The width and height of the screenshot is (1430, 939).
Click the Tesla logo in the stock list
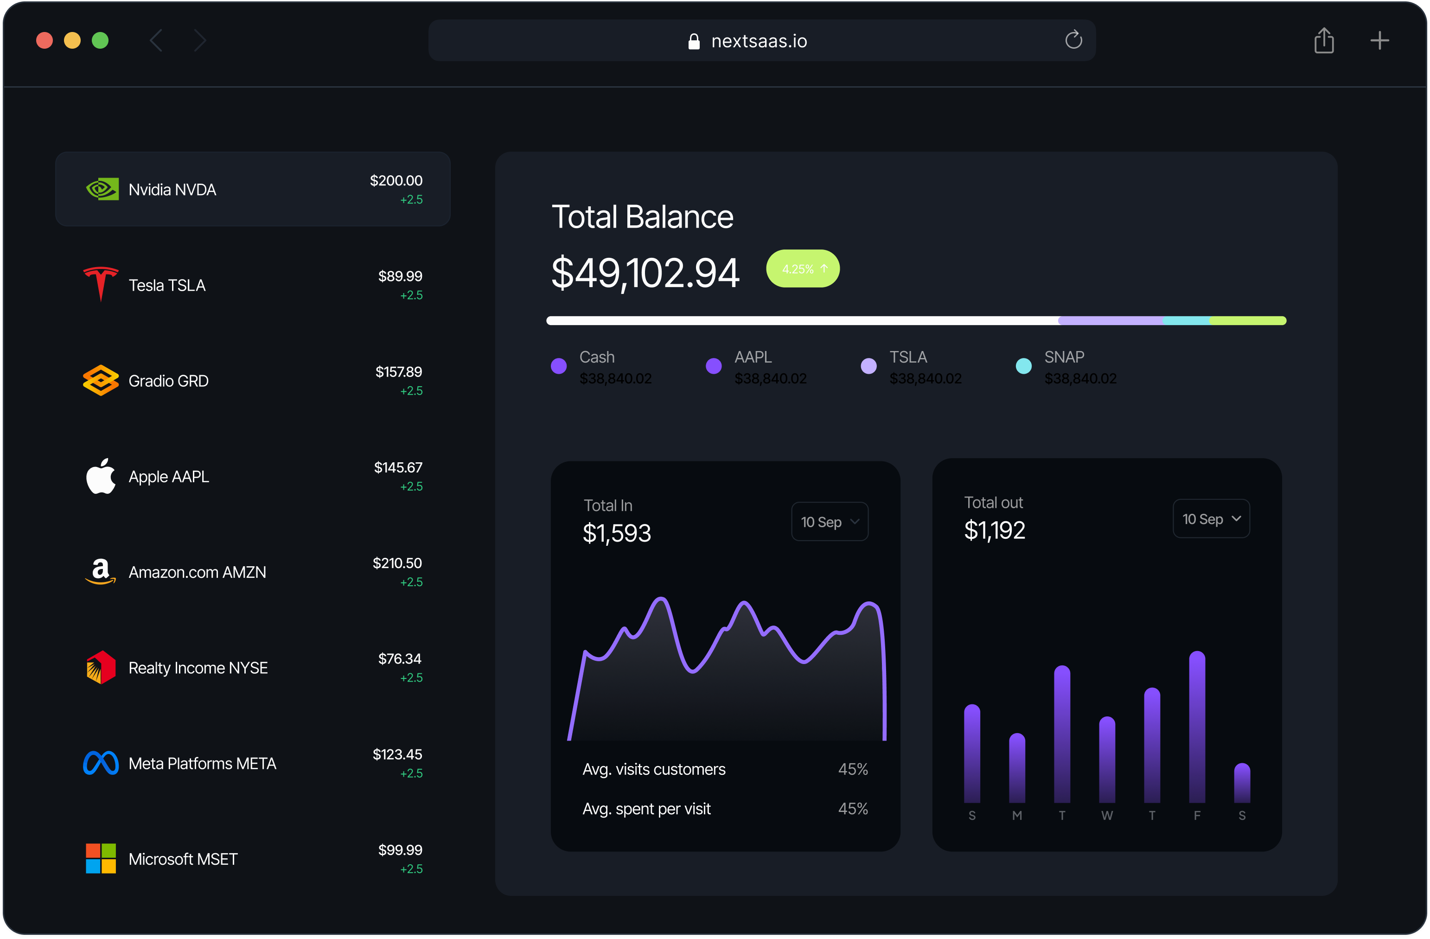pyautogui.click(x=100, y=284)
